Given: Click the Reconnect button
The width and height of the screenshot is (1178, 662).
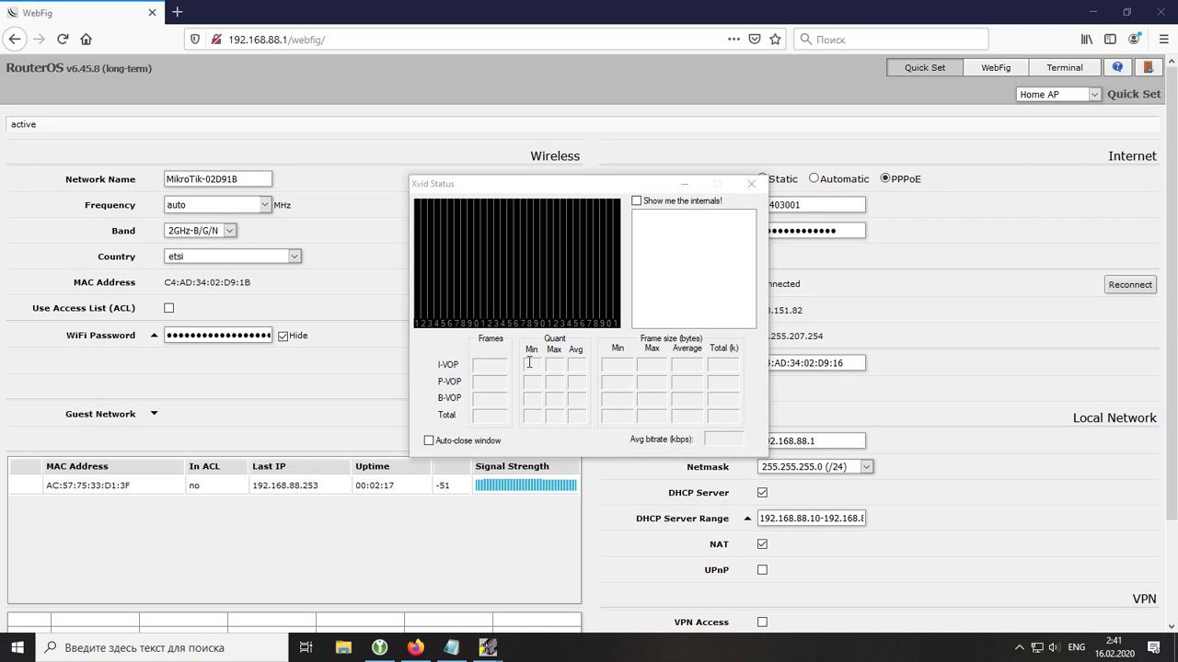Looking at the screenshot, I should coord(1130,284).
